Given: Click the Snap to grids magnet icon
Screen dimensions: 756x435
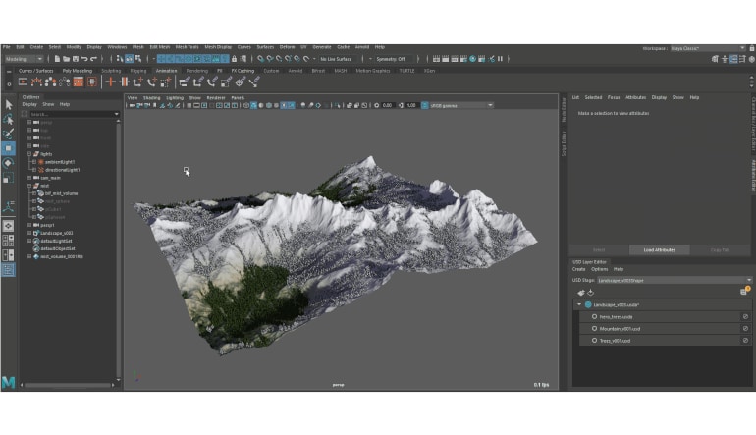Looking at the screenshot, I should tap(261, 59).
